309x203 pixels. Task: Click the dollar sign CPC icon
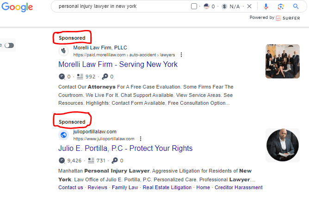coord(224,6)
